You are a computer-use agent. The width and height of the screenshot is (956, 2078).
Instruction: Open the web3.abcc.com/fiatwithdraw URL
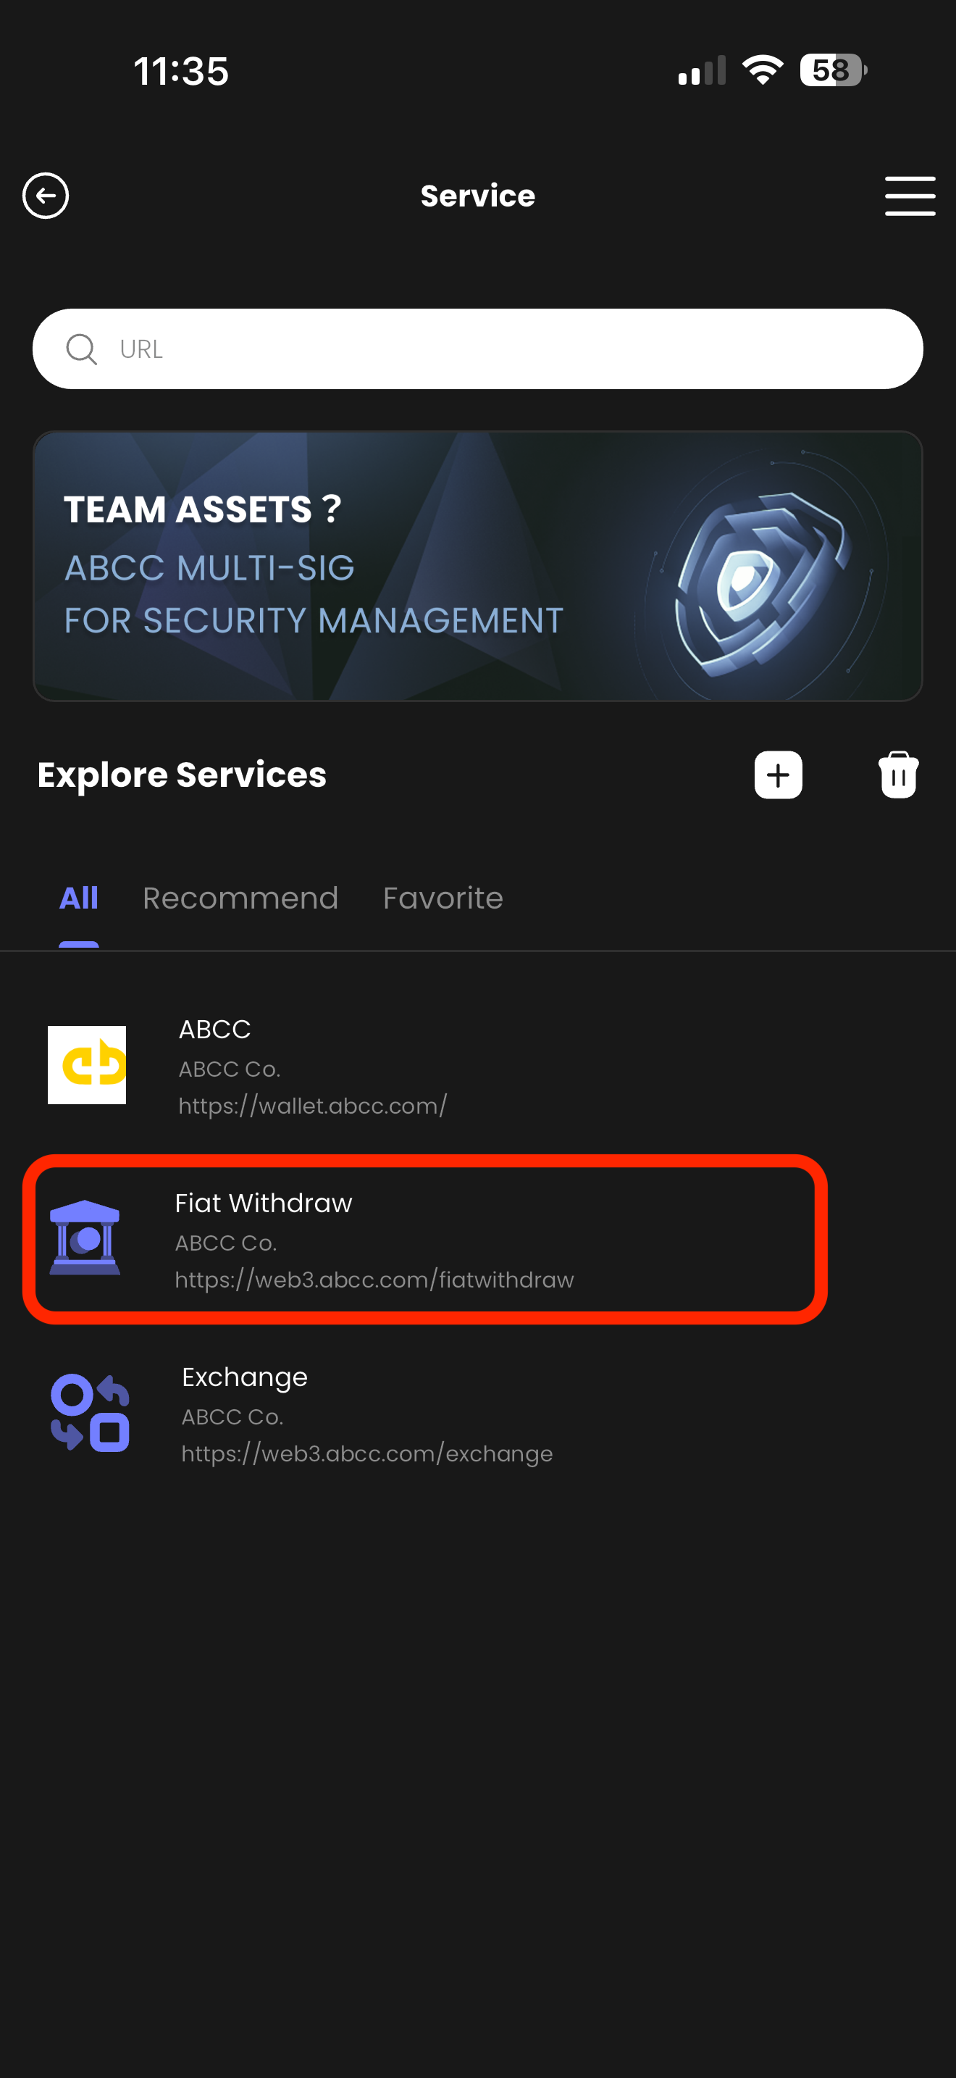click(x=374, y=1280)
